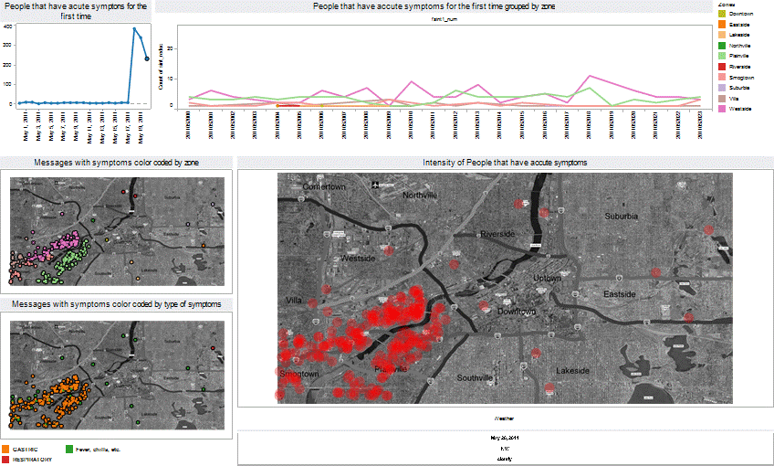This screenshot has width=774, height=466.
Task: Select the Eastside orange legend swatch
Action: point(722,25)
